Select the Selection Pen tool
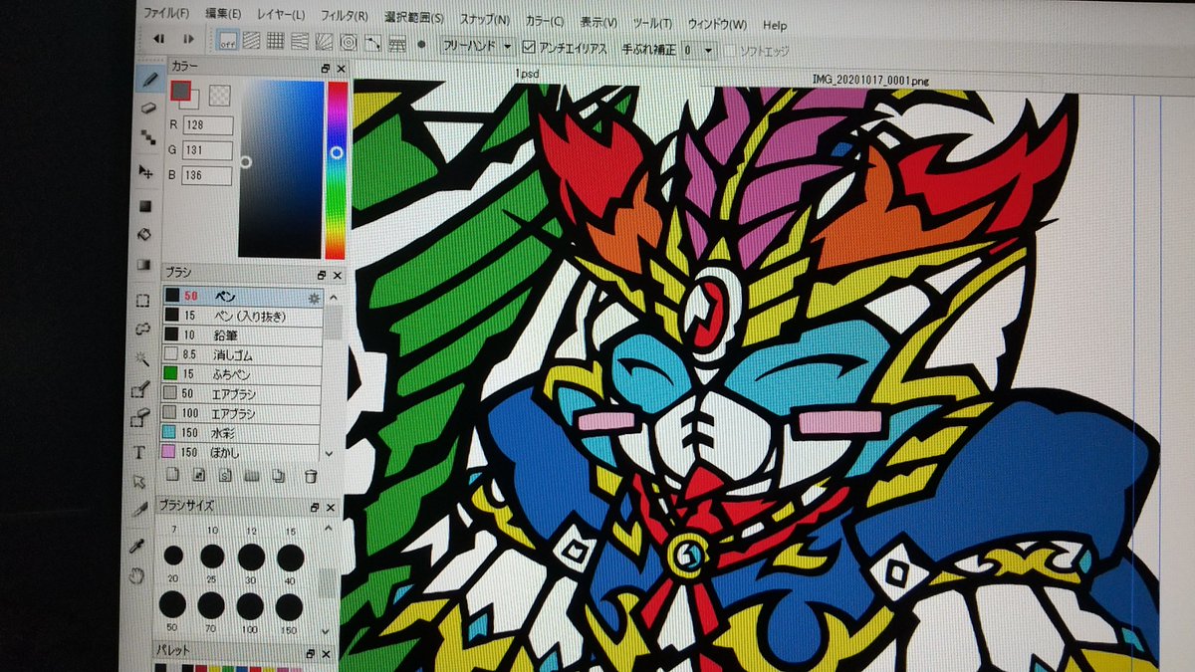Viewport: 1195px width, 672px height. (140, 389)
